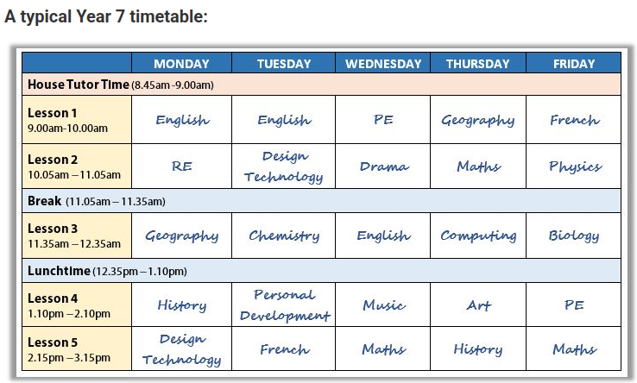
Task: Select Tuesday's Chemistry lesson cell
Action: (x=284, y=235)
